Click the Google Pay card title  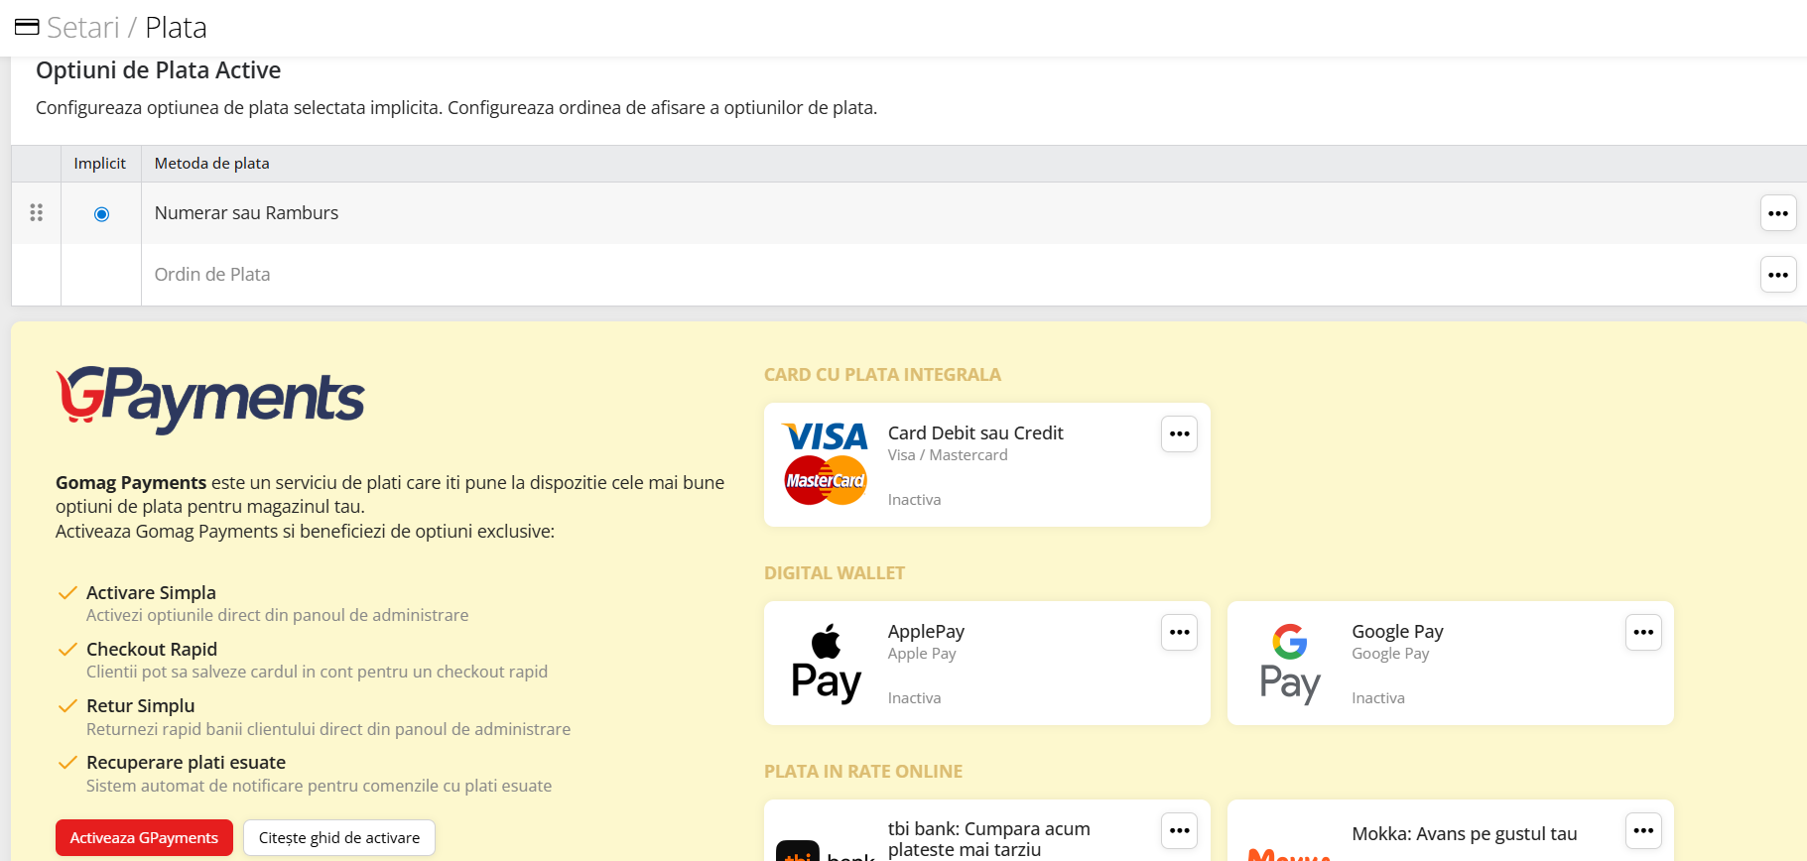click(1397, 632)
